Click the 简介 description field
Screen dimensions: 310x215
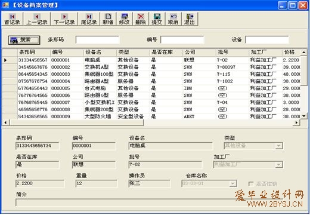(149, 202)
